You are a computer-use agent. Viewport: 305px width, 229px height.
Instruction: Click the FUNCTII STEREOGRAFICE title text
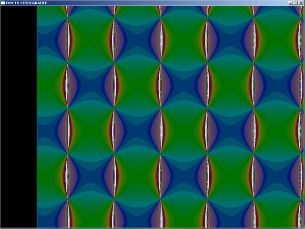[x=27, y=3]
